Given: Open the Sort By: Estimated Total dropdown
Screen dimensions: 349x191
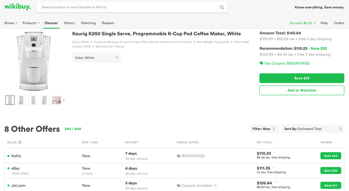Looking at the screenshot, I should (313, 129).
